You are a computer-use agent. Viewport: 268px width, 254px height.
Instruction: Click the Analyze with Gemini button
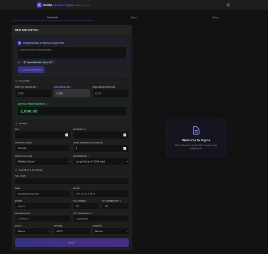click(x=31, y=70)
